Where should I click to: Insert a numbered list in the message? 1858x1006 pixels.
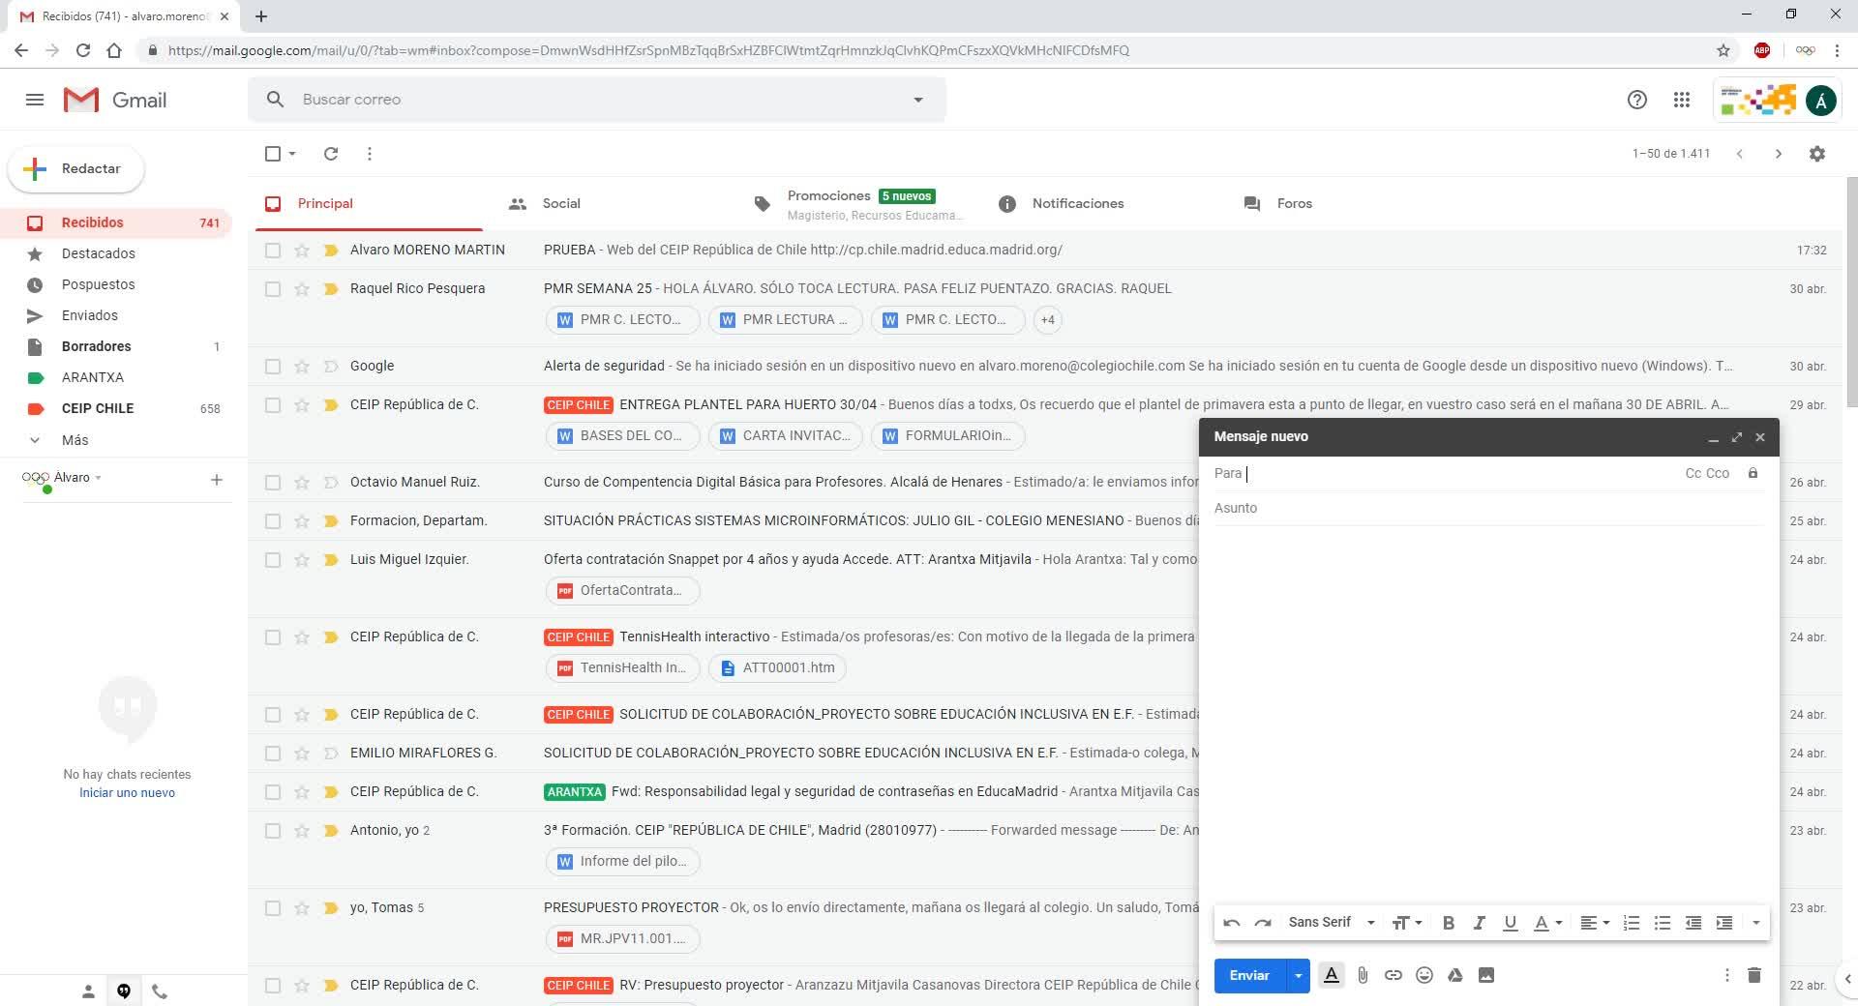click(x=1632, y=923)
